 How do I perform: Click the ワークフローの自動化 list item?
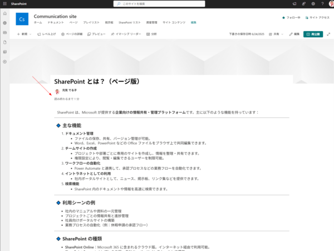[x=82, y=163]
